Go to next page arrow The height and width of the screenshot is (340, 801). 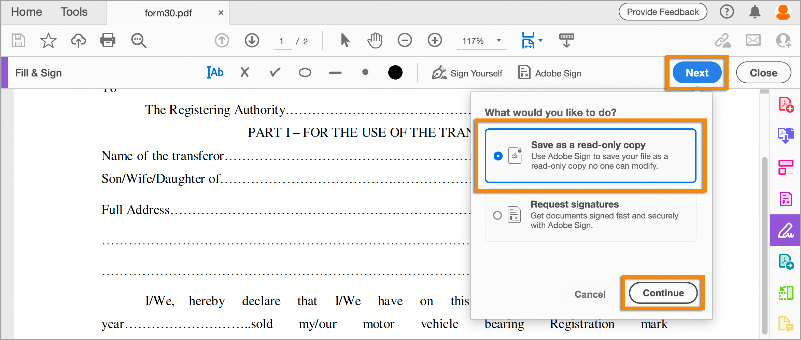252,41
